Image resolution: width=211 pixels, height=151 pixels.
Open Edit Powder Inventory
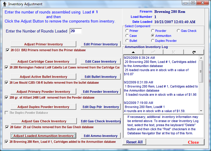(x=101, y=92)
